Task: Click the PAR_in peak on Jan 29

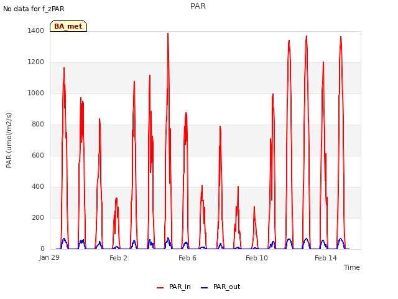Action: pyautogui.click(x=64, y=68)
